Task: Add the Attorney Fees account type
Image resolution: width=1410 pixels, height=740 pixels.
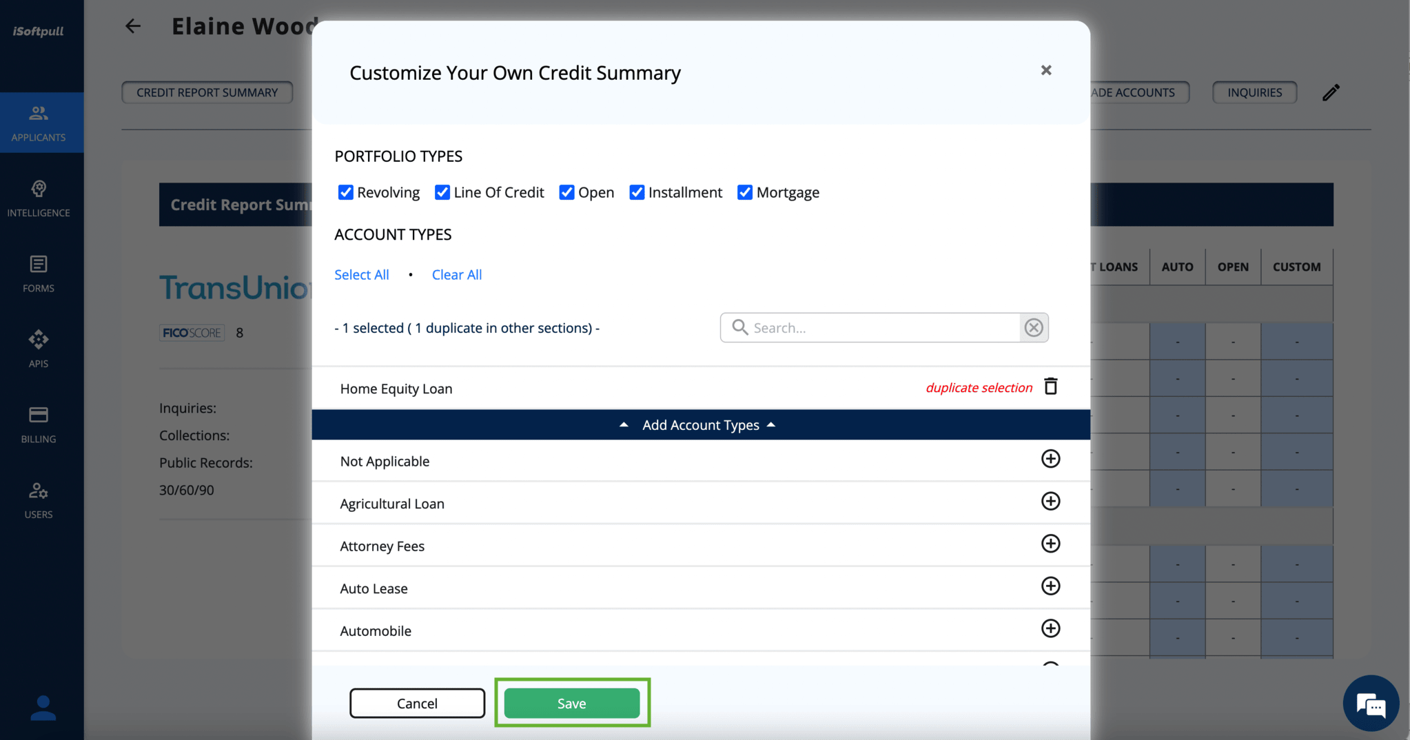Action: [1050, 544]
